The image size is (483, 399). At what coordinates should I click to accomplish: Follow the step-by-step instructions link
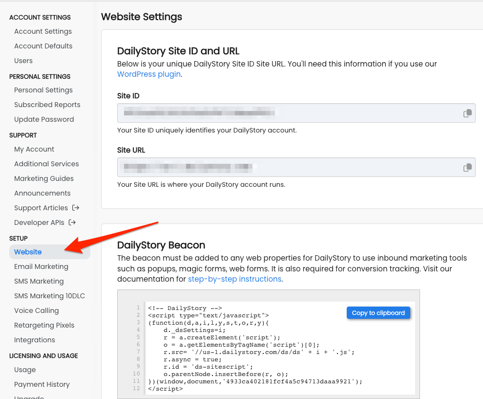click(x=235, y=279)
